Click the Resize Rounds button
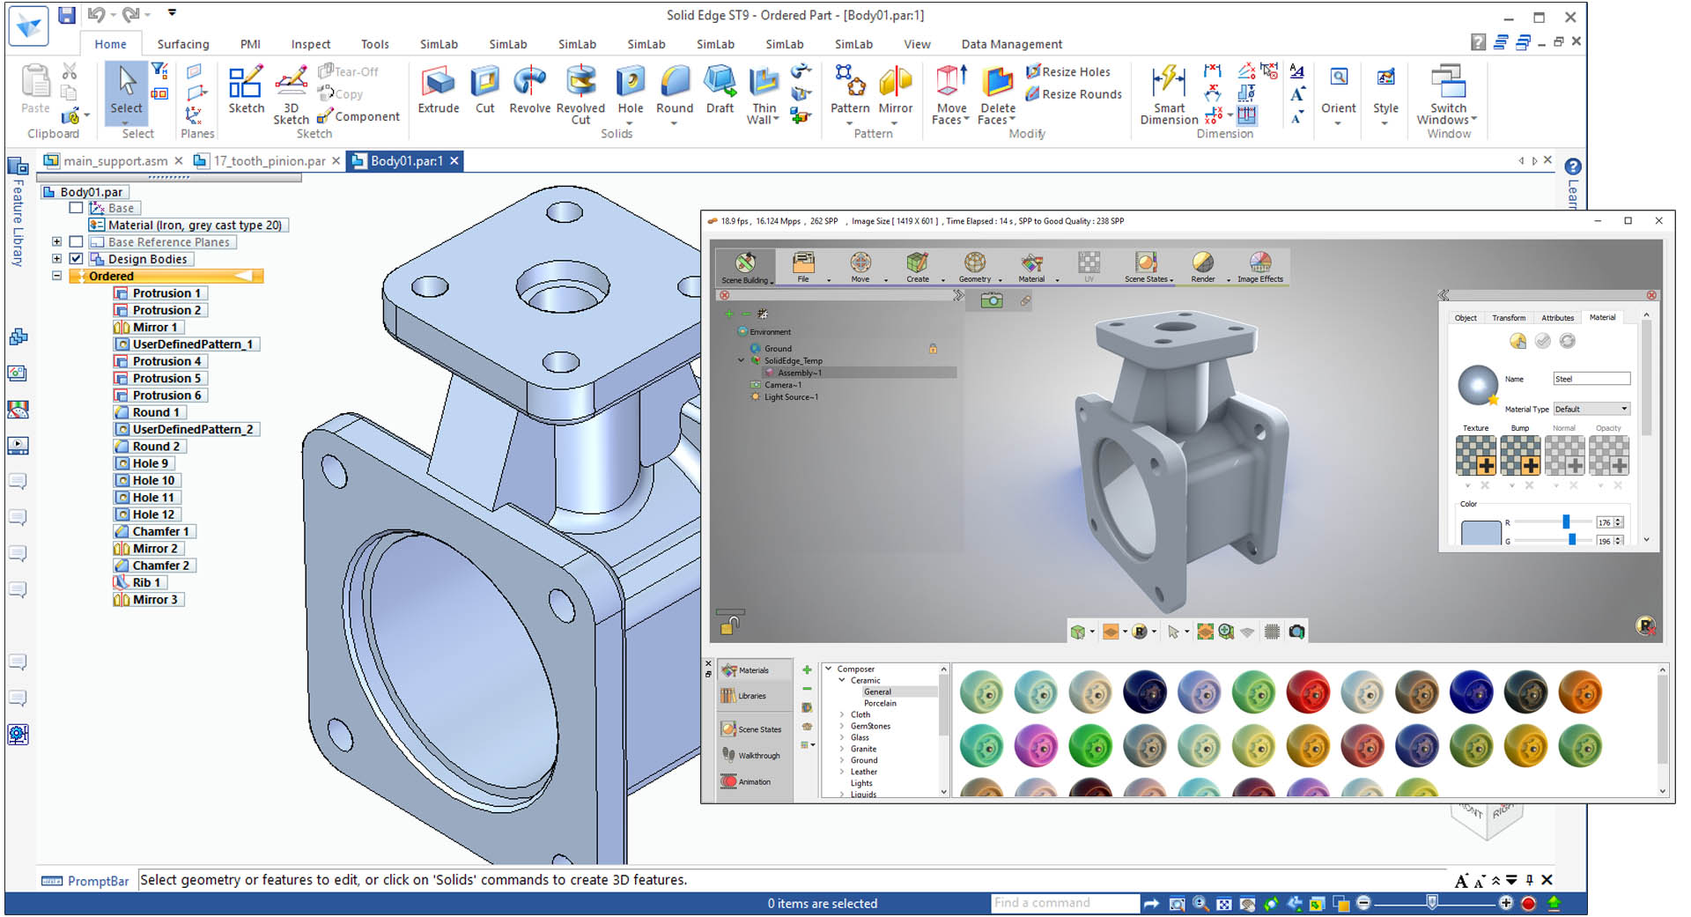1691x917 pixels. (1074, 94)
